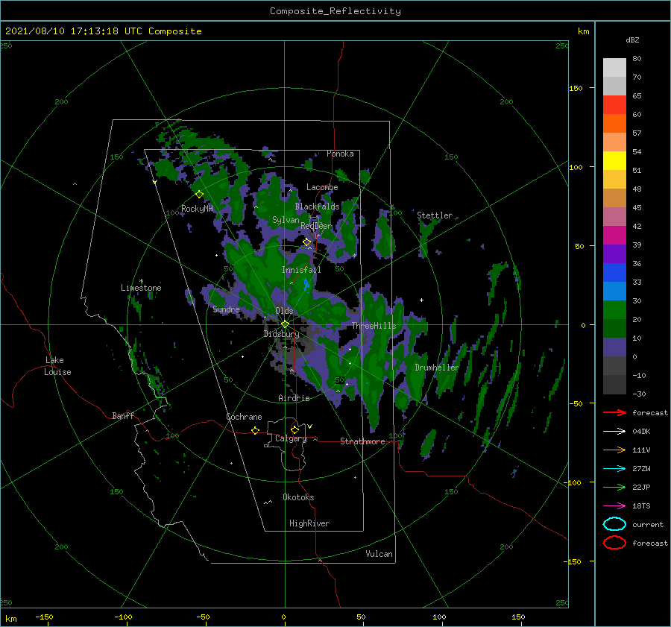
Task: Click the Olds town label
Action: pos(284,311)
